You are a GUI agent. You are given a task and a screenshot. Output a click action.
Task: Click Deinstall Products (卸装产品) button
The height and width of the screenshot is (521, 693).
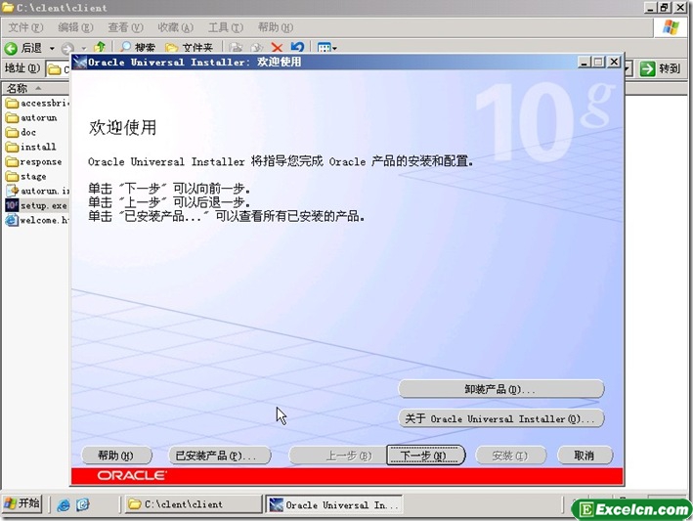[500, 389]
